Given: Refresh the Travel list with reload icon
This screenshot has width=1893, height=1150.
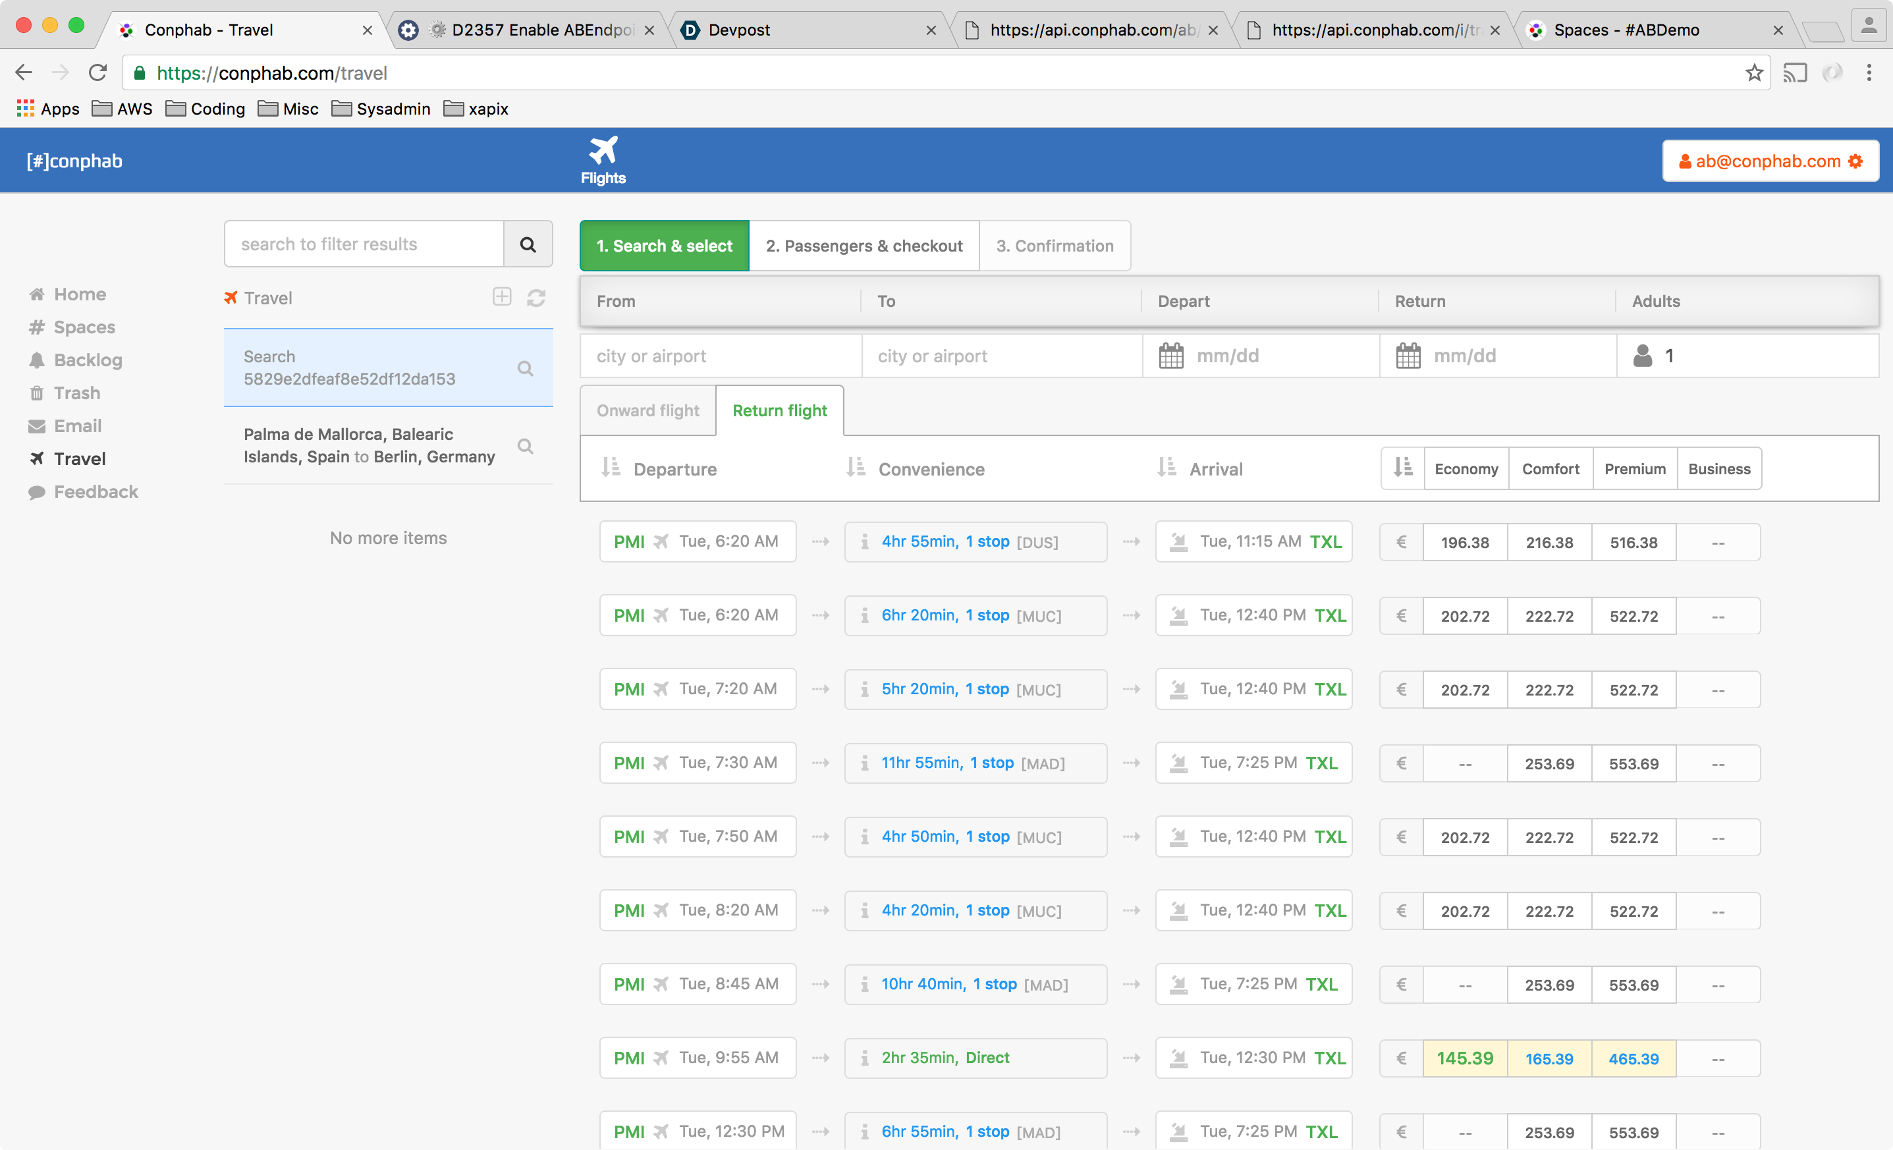Looking at the screenshot, I should (x=536, y=297).
